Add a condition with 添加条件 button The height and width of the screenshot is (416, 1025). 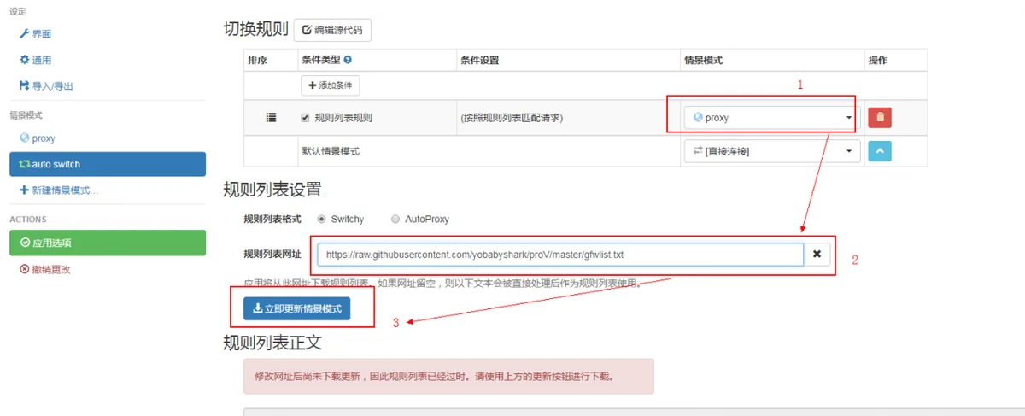point(330,85)
